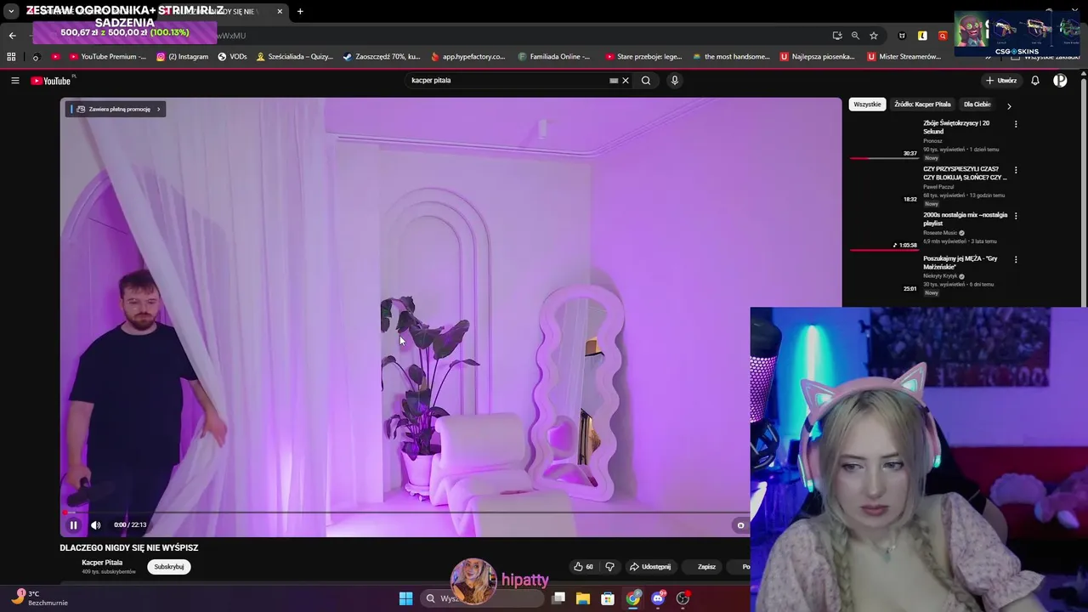Mute the video using the speaker icon
The width and height of the screenshot is (1088, 612).
95,525
